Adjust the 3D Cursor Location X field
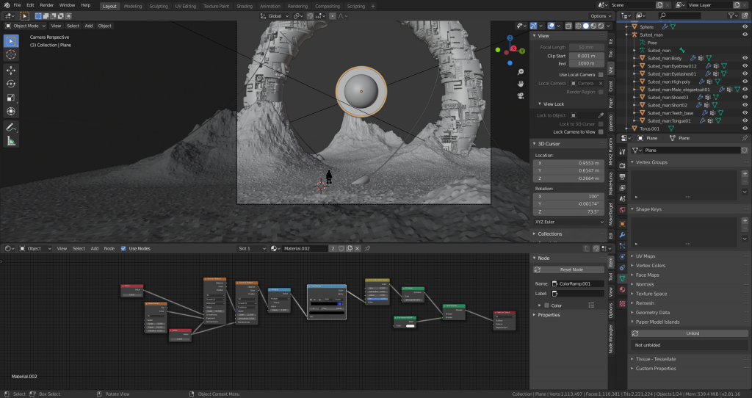Image resolution: width=752 pixels, height=398 pixels. 569,163
